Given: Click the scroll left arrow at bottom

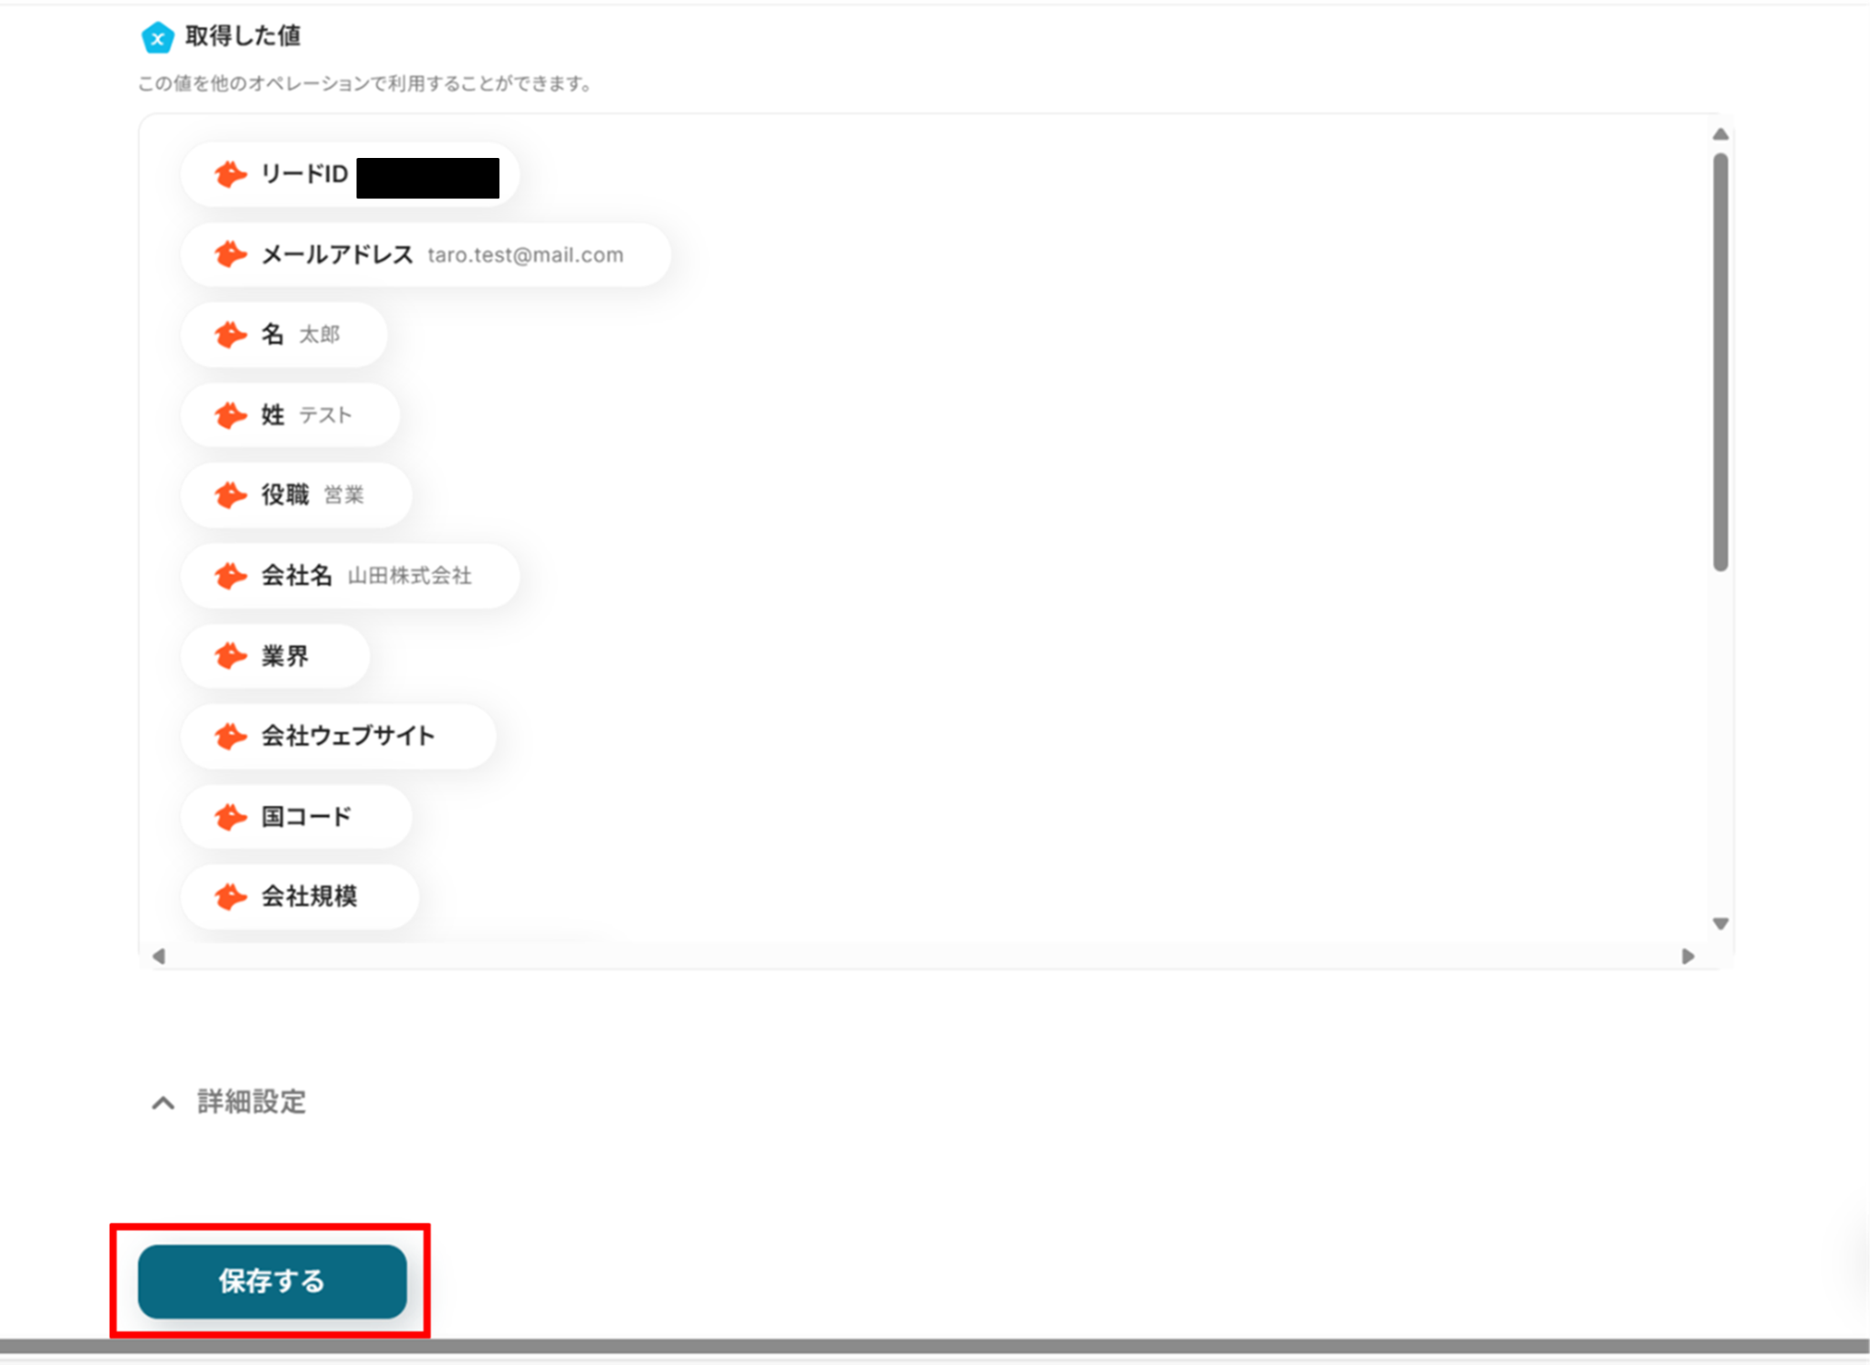Looking at the screenshot, I should click(158, 956).
